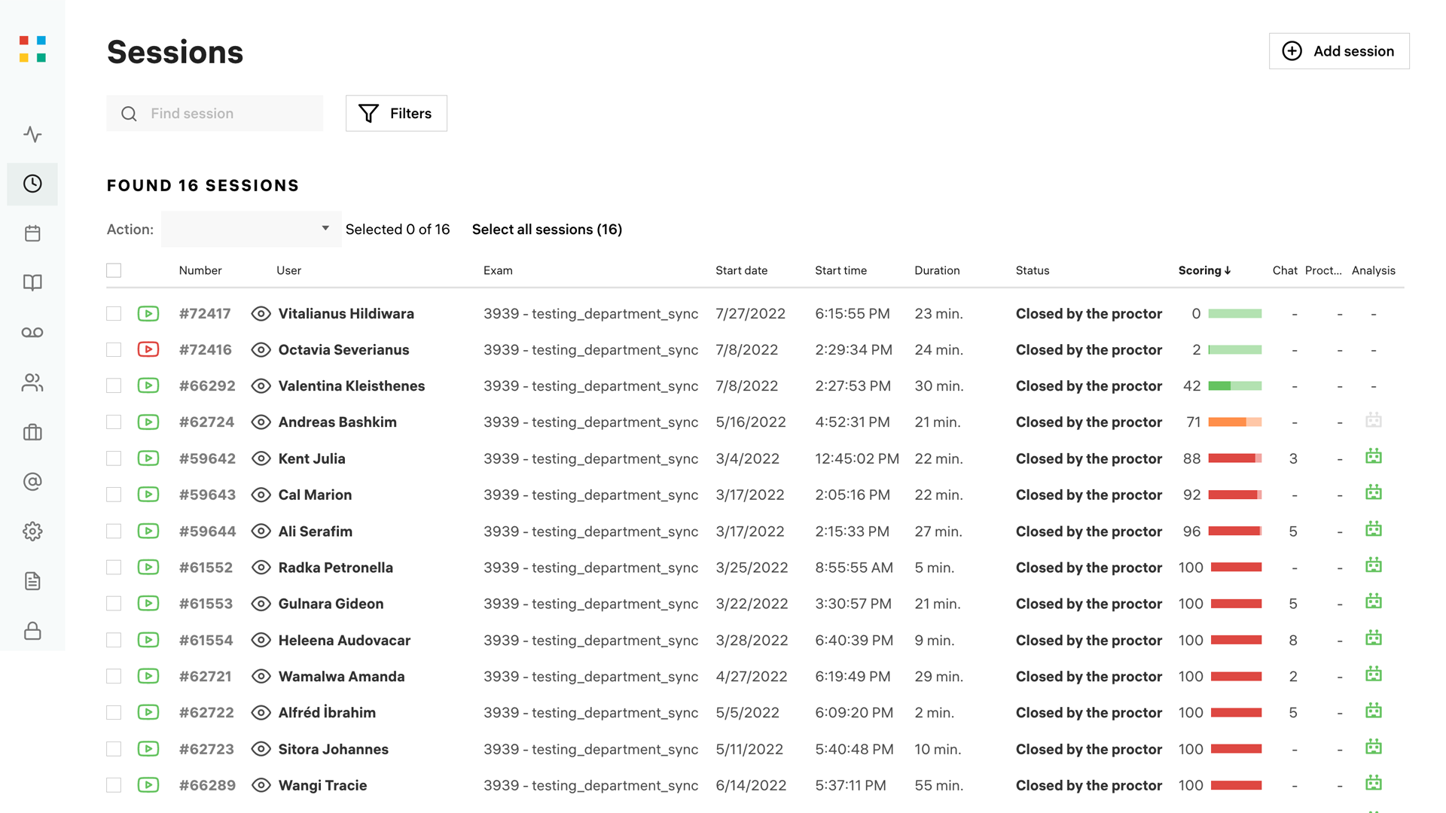Viewport: 1446px width, 813px height.
Task: Open the exams book sidebar icon
Action: pos(32,283)
